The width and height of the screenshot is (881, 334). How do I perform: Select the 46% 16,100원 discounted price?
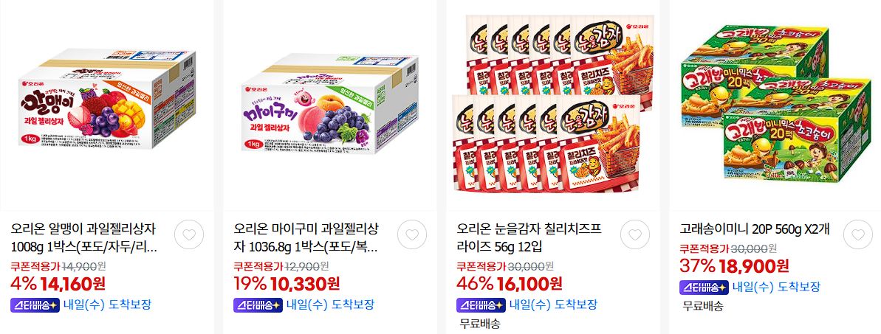pyautogui.click(x=509, y=284)
